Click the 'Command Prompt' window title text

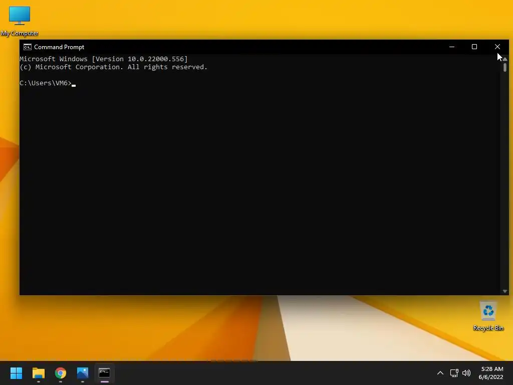(59, 47)
